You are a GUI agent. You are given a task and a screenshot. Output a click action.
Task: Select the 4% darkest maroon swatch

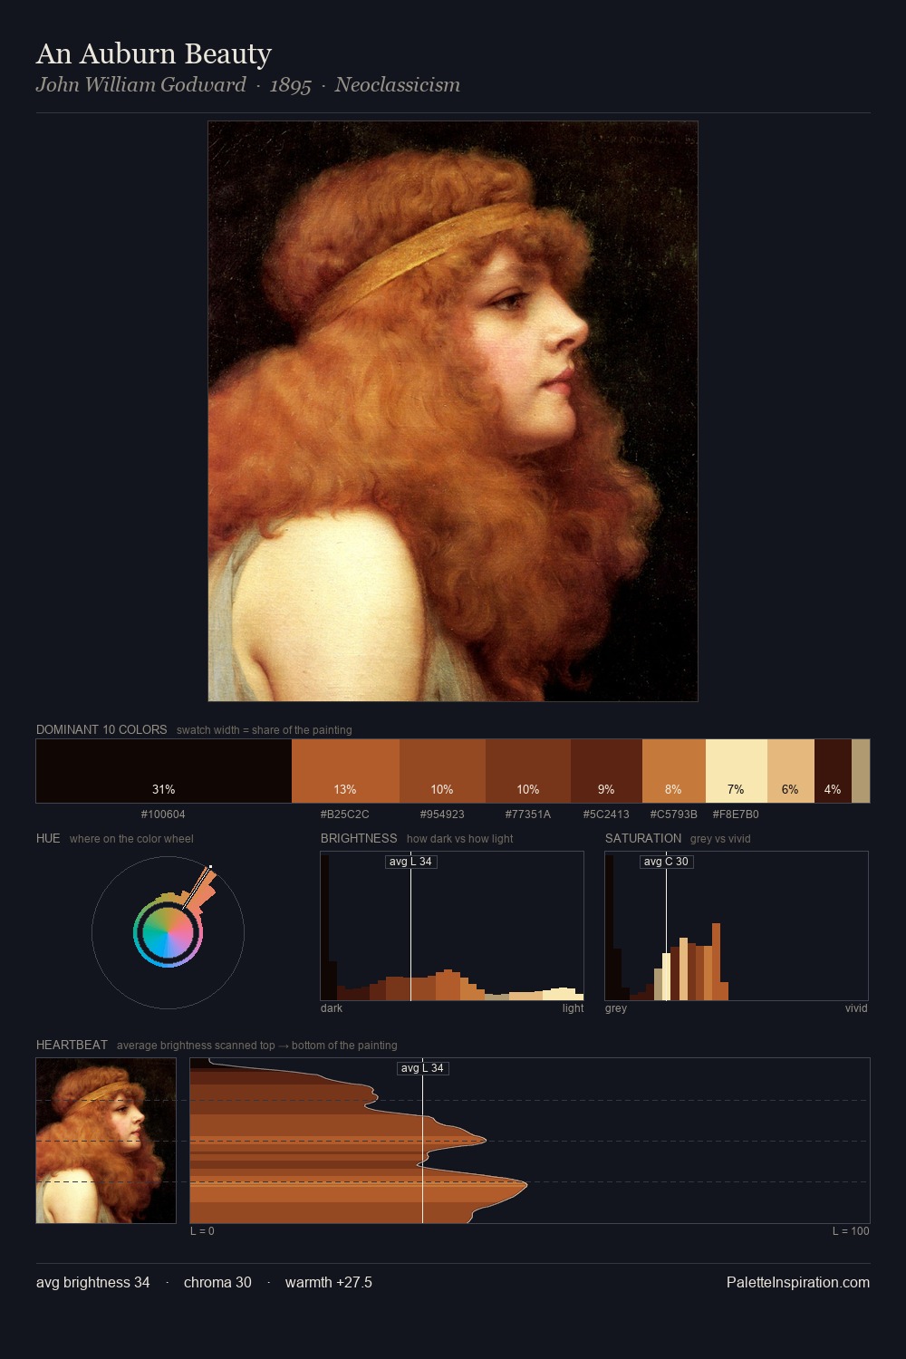833,771
